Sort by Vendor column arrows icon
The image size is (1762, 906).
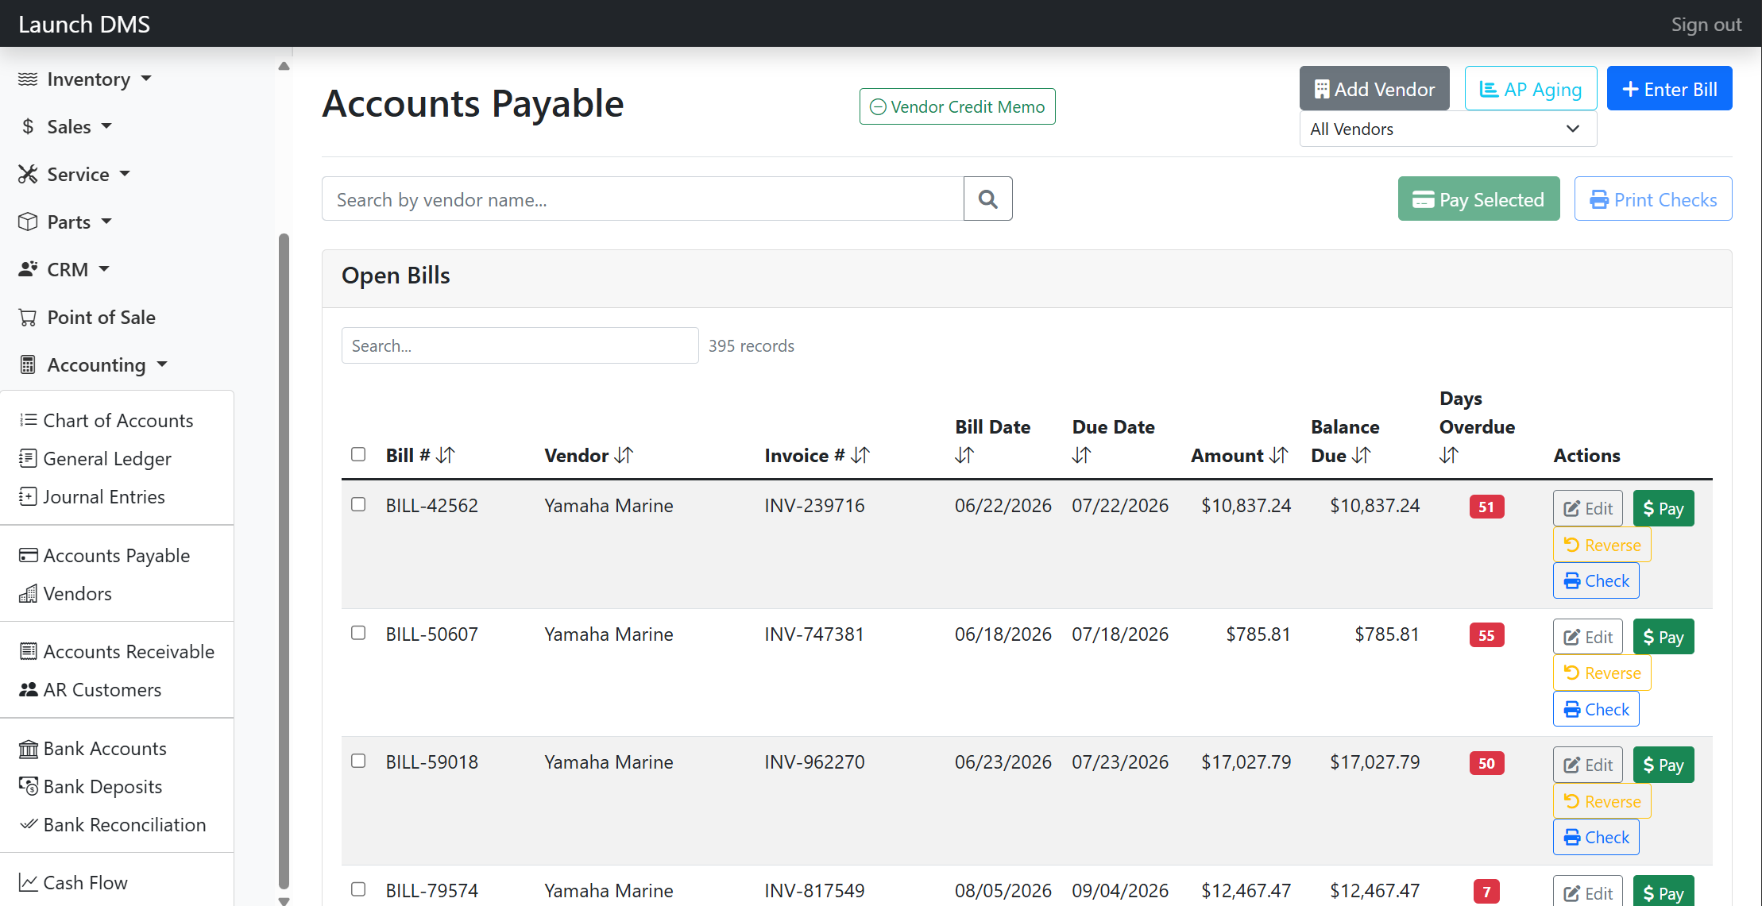tap(624, 455)
